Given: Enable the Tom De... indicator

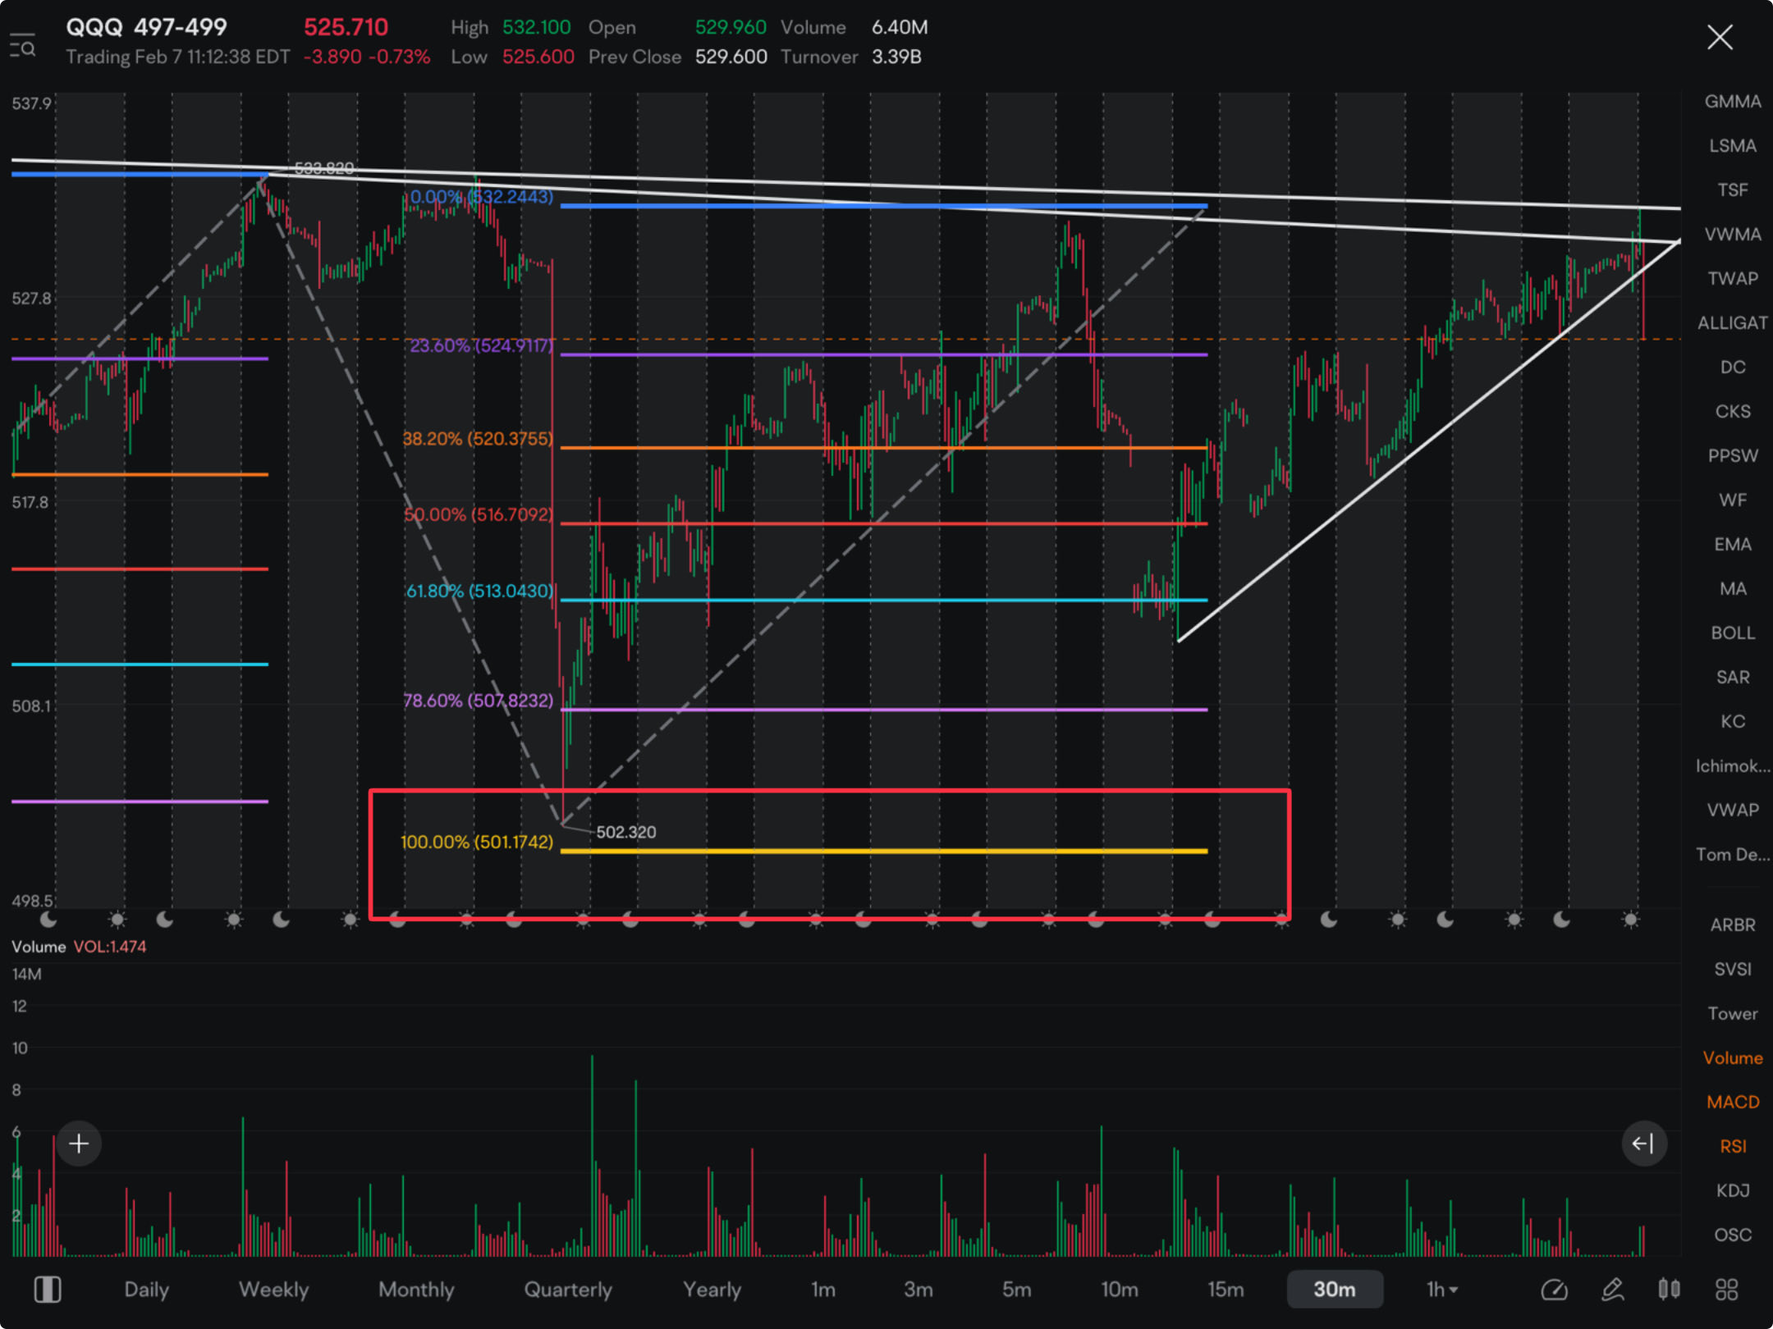Looking at the screenshot, I should (1733, 855).
